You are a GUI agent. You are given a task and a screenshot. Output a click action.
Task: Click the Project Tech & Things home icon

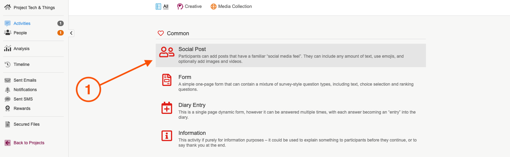pos(8,7)
